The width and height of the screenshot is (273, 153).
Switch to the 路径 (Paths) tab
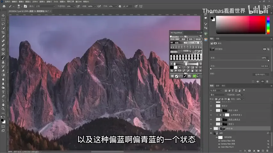pos(223,86)
